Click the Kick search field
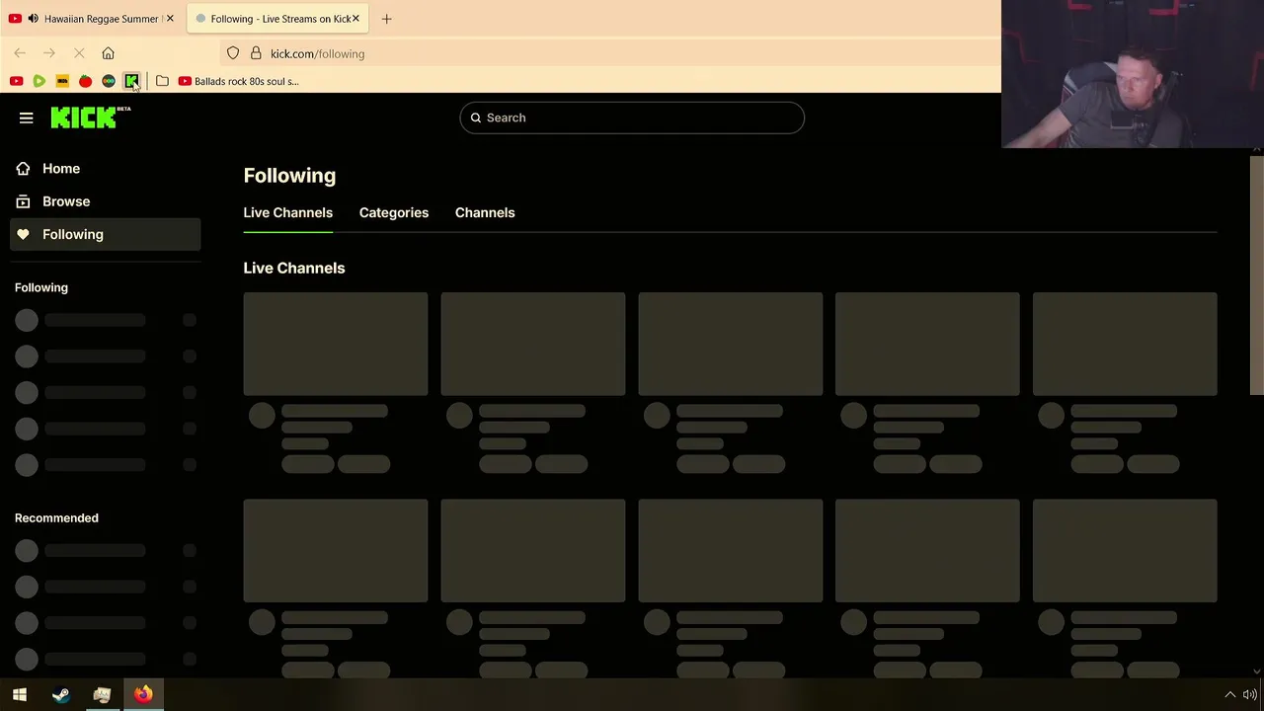This screenshot has width=1264, height=711. [632, 118]
